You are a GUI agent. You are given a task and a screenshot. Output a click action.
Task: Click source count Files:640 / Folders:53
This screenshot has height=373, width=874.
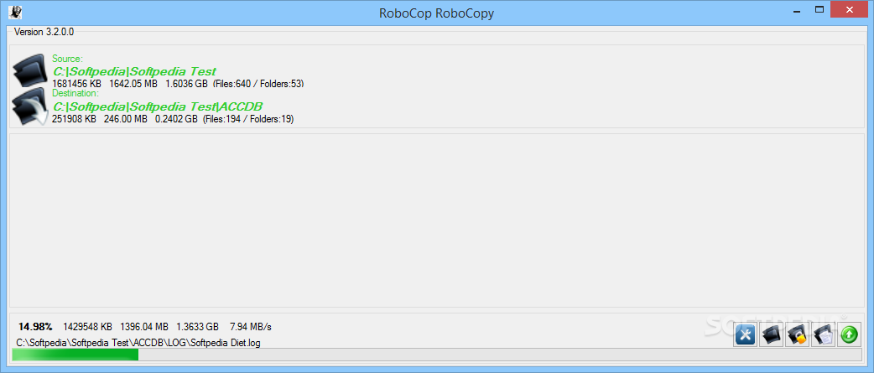click(x=258, y=84)
